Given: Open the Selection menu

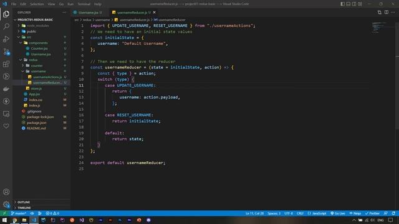Looking at the screenshot, I should coord(37,4).
